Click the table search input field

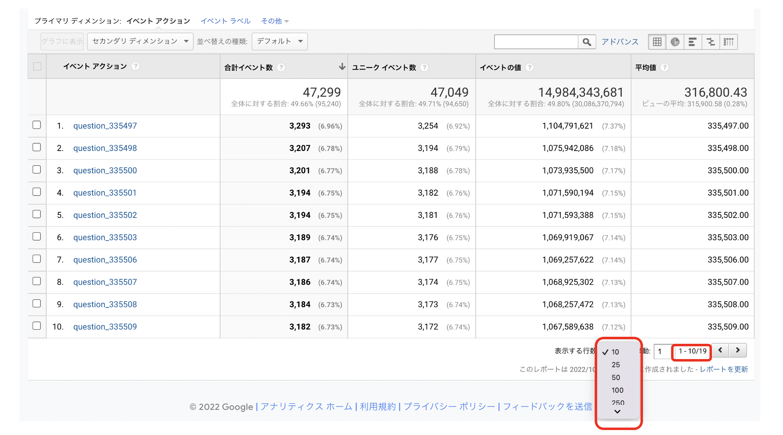pos(536,42)
